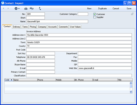Image resolution: width=137 pixels, height=105 pixels.
Task: Maximize the Contact Inspect window
Action: pos(130,3)
